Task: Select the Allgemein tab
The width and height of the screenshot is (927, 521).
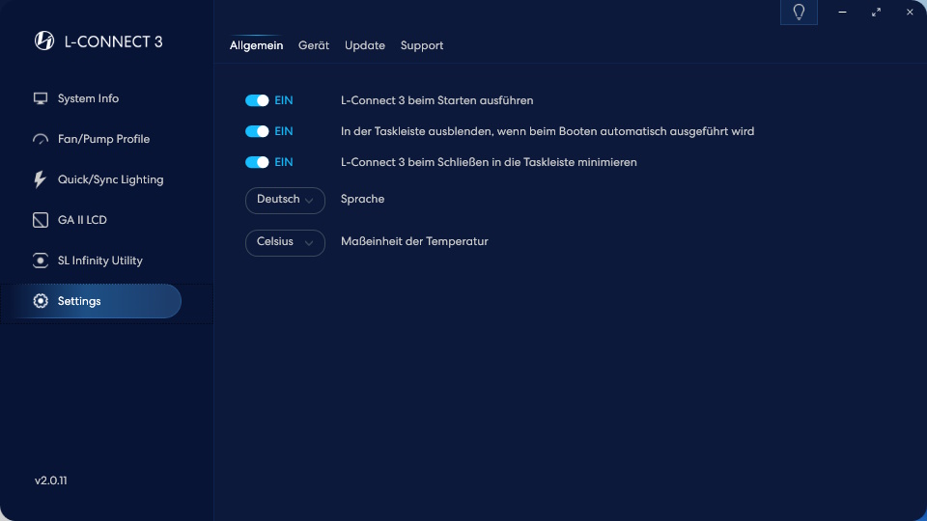Action: click(256, 45)
